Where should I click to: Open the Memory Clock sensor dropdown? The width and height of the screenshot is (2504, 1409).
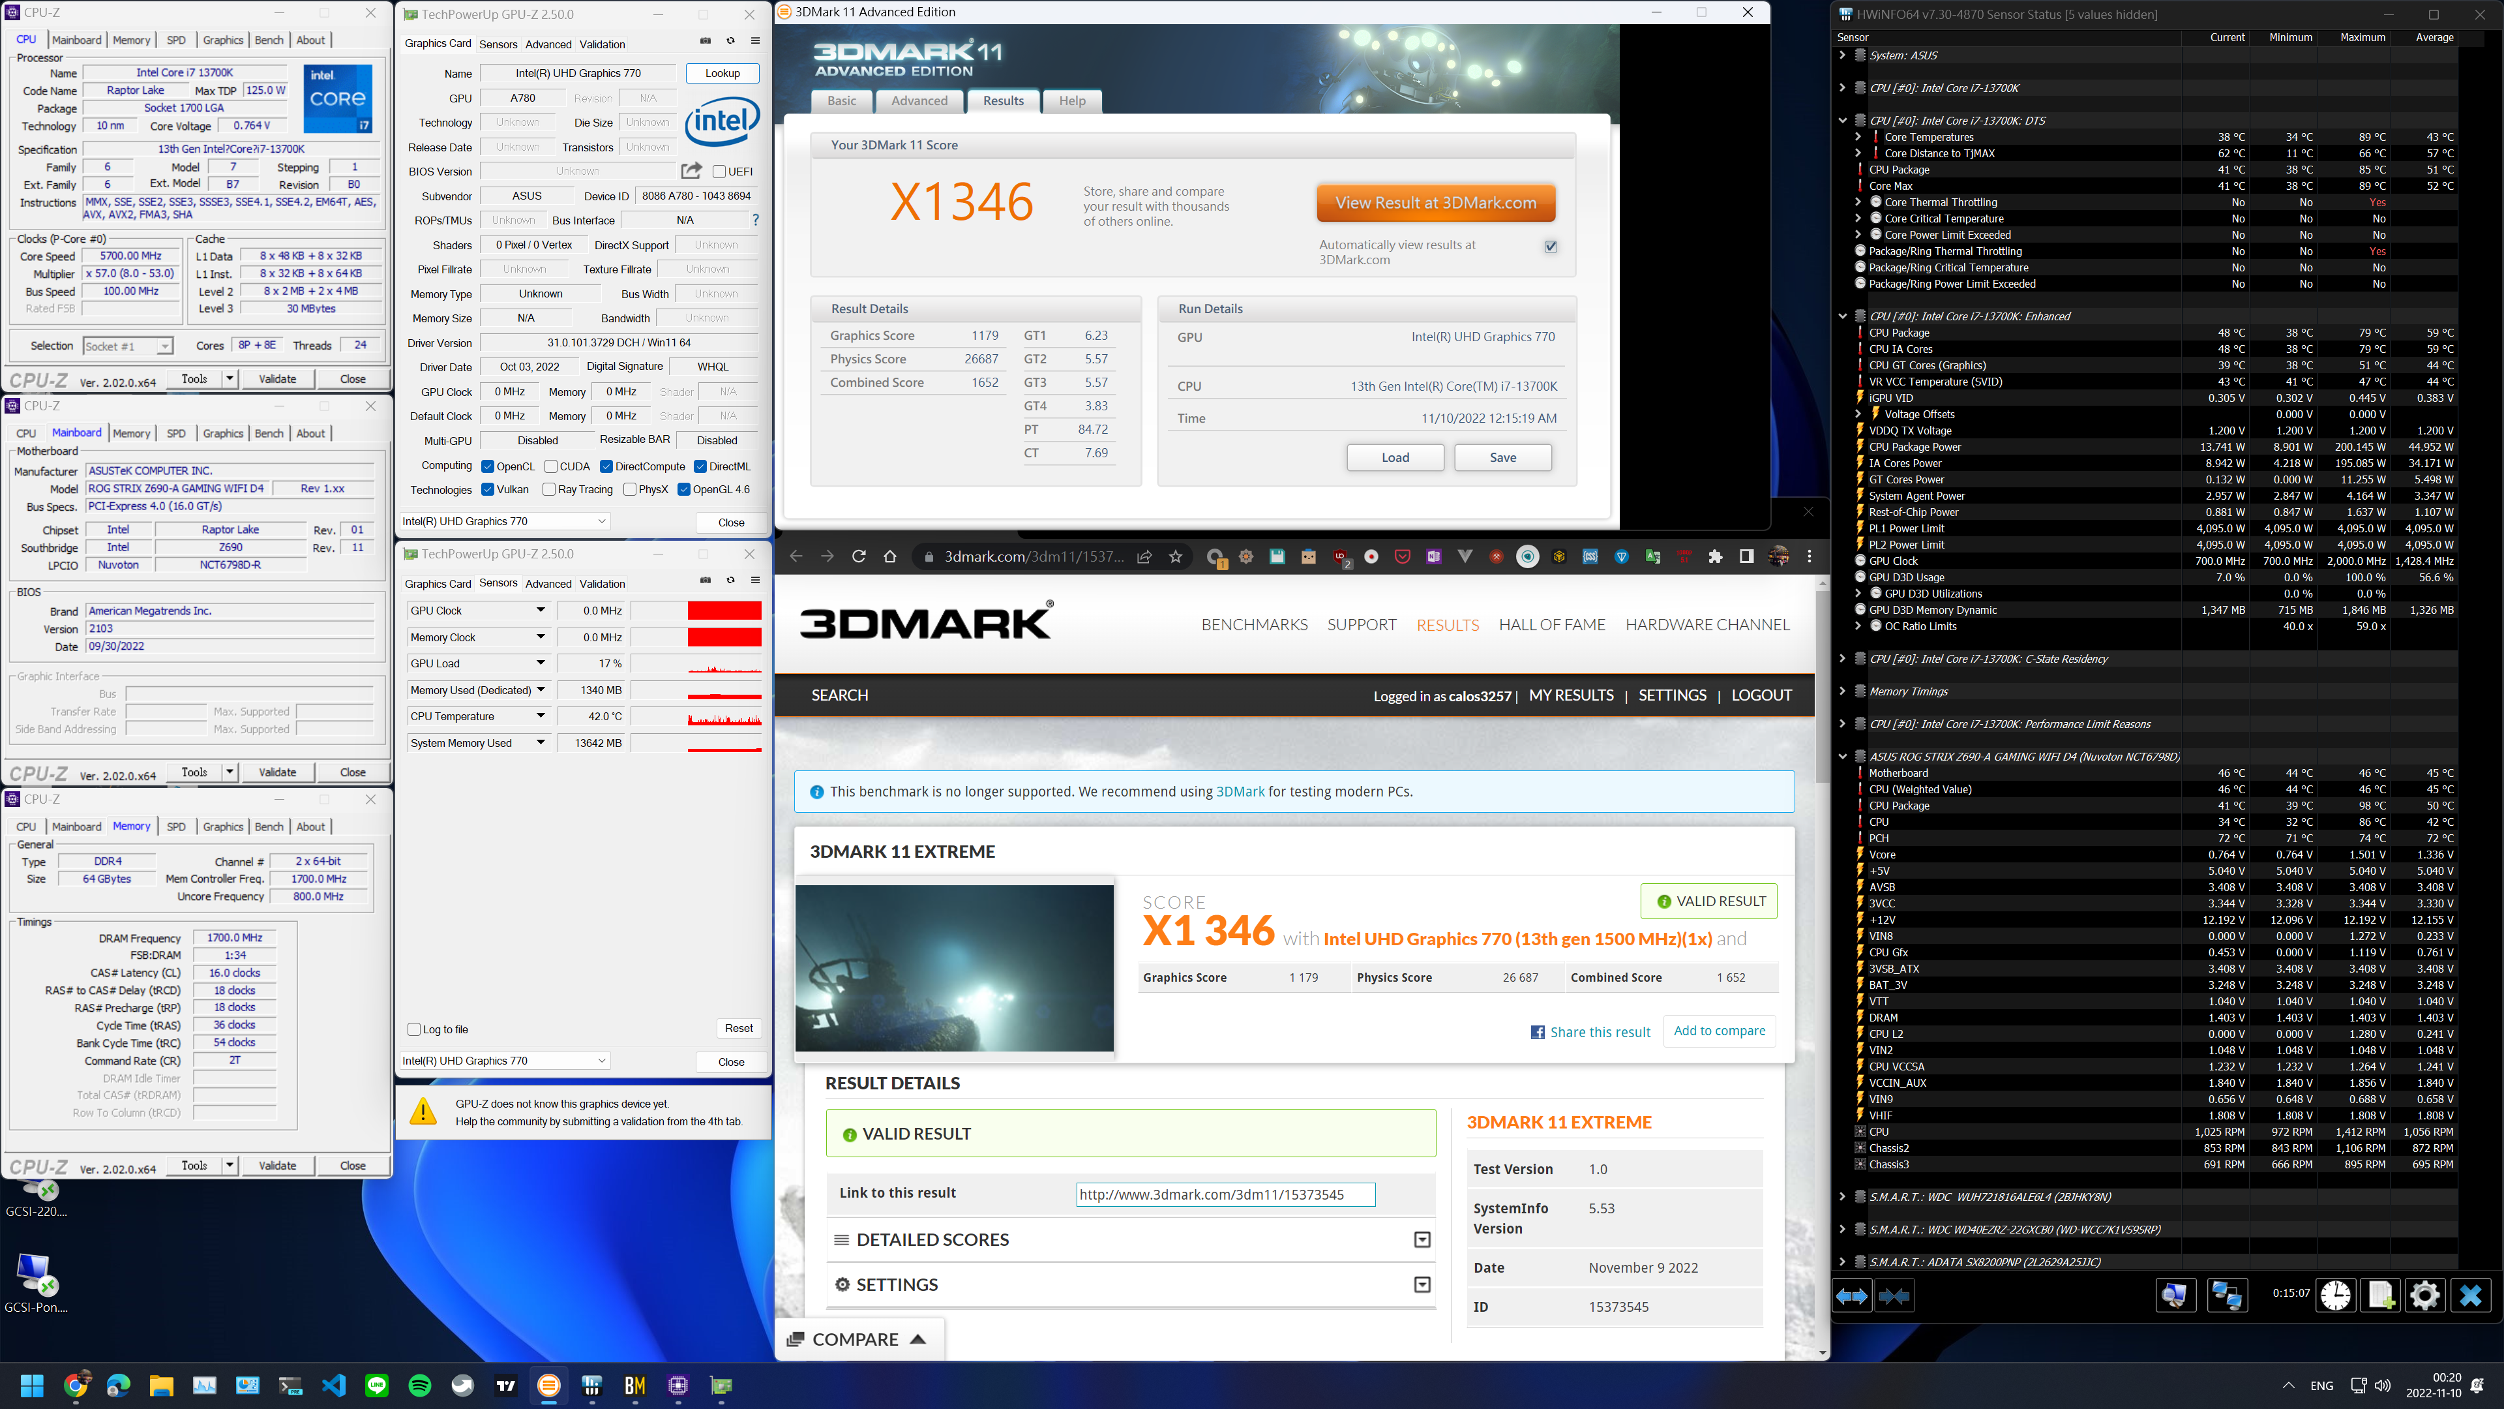(541, 637)
